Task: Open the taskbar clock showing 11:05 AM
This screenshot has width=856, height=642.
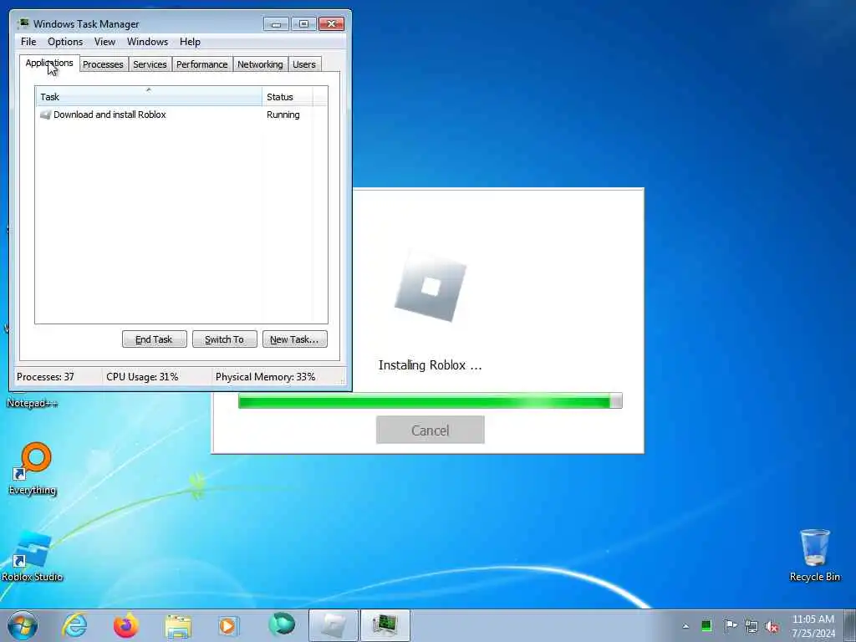Action: point(813,626)
